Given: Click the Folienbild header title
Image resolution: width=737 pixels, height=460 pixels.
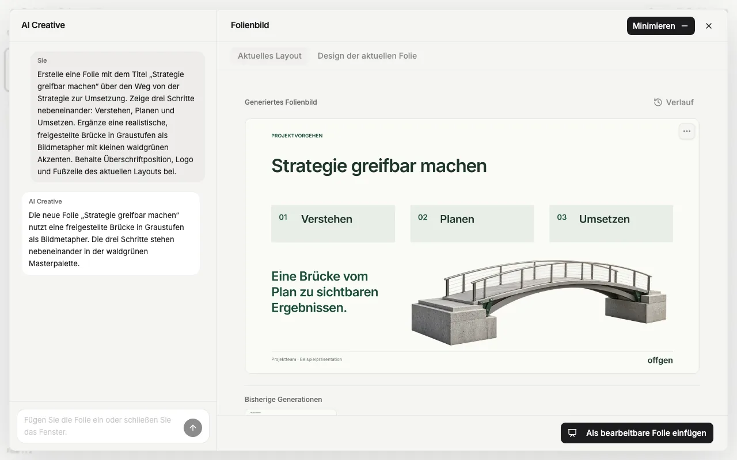Looking at the screenshot, I should (x=250, y=25).
